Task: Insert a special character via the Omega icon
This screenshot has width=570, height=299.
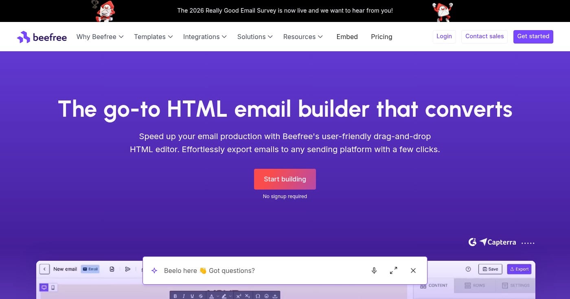Action: (x=258, y=296)
